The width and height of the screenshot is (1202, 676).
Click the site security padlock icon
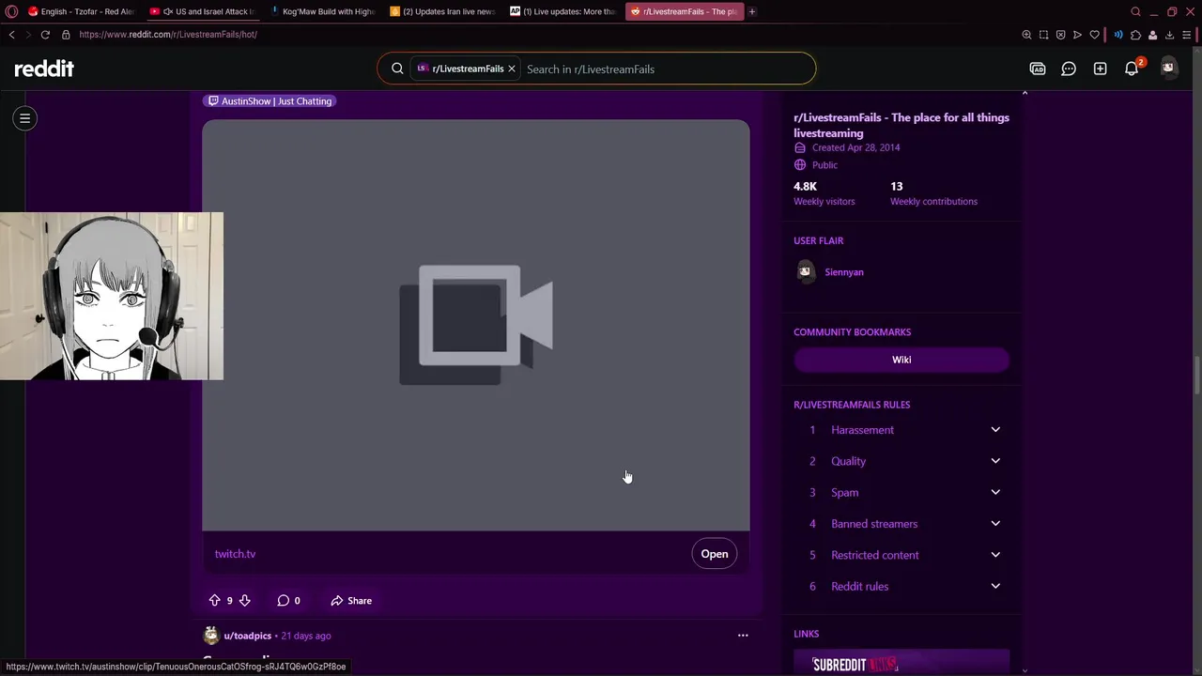pyautogui.click(x=66, y=35)
